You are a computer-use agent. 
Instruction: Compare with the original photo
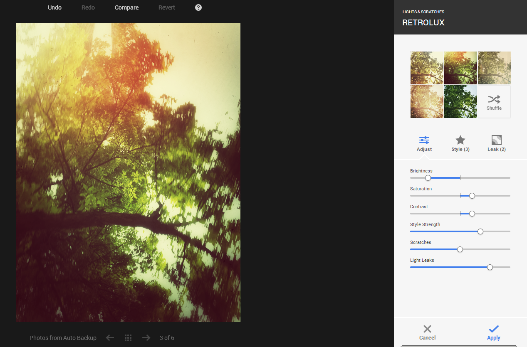pyautogui.click(x=127, y=7)
